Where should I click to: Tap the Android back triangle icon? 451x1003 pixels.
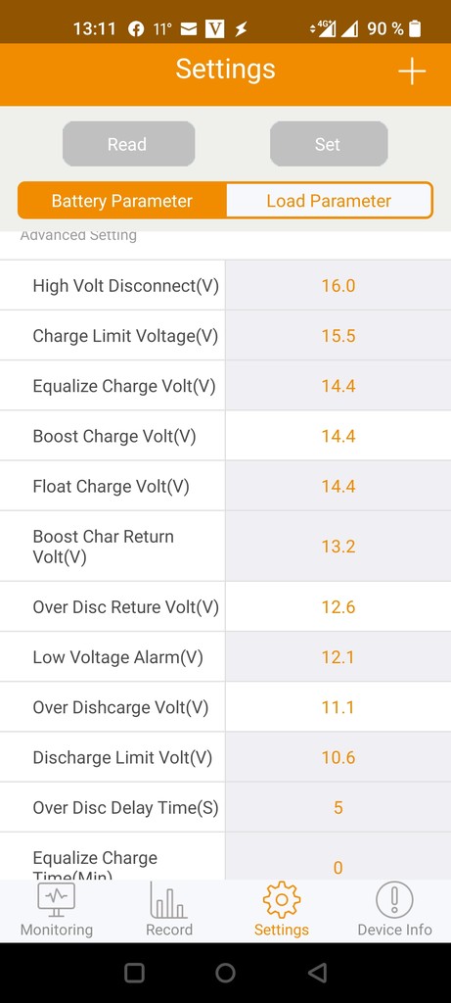point(317,973)
